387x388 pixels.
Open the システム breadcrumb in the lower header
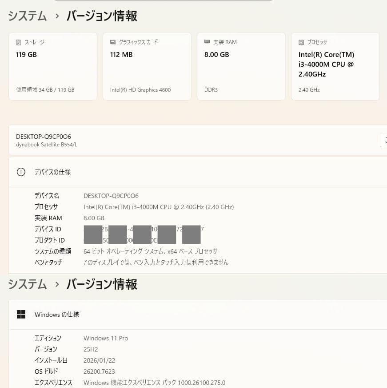[28, 284]
